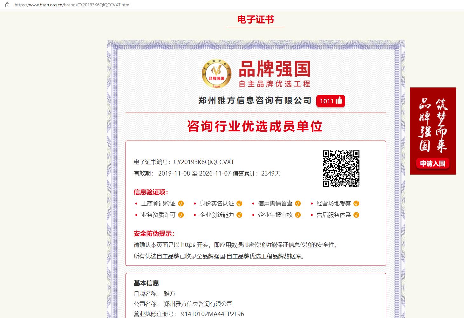Click the checkmark badge next to 经营场地考察
Viewport: 464px width, 318px height.
[356, 204]
